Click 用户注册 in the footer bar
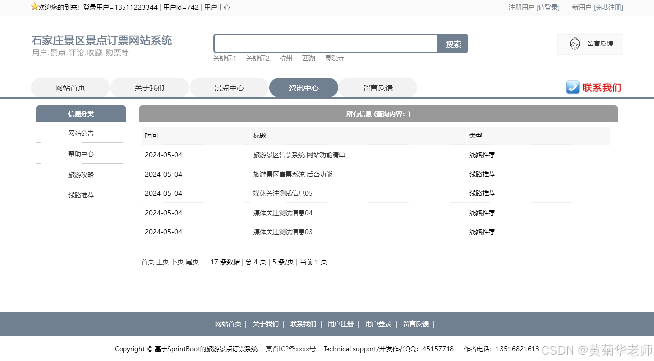Image resolution: width=654 pixels, height=361 pixels. (x=341, y=324)
